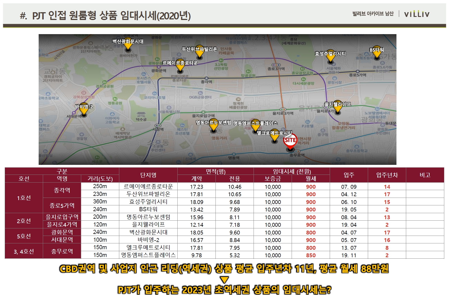
Task: Select the 1호선 line cell
Action: tap(24, 198)
